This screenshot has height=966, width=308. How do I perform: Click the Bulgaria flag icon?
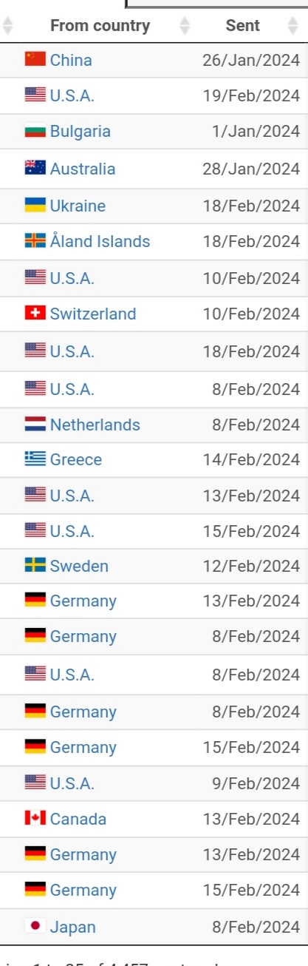coord(35,132)
